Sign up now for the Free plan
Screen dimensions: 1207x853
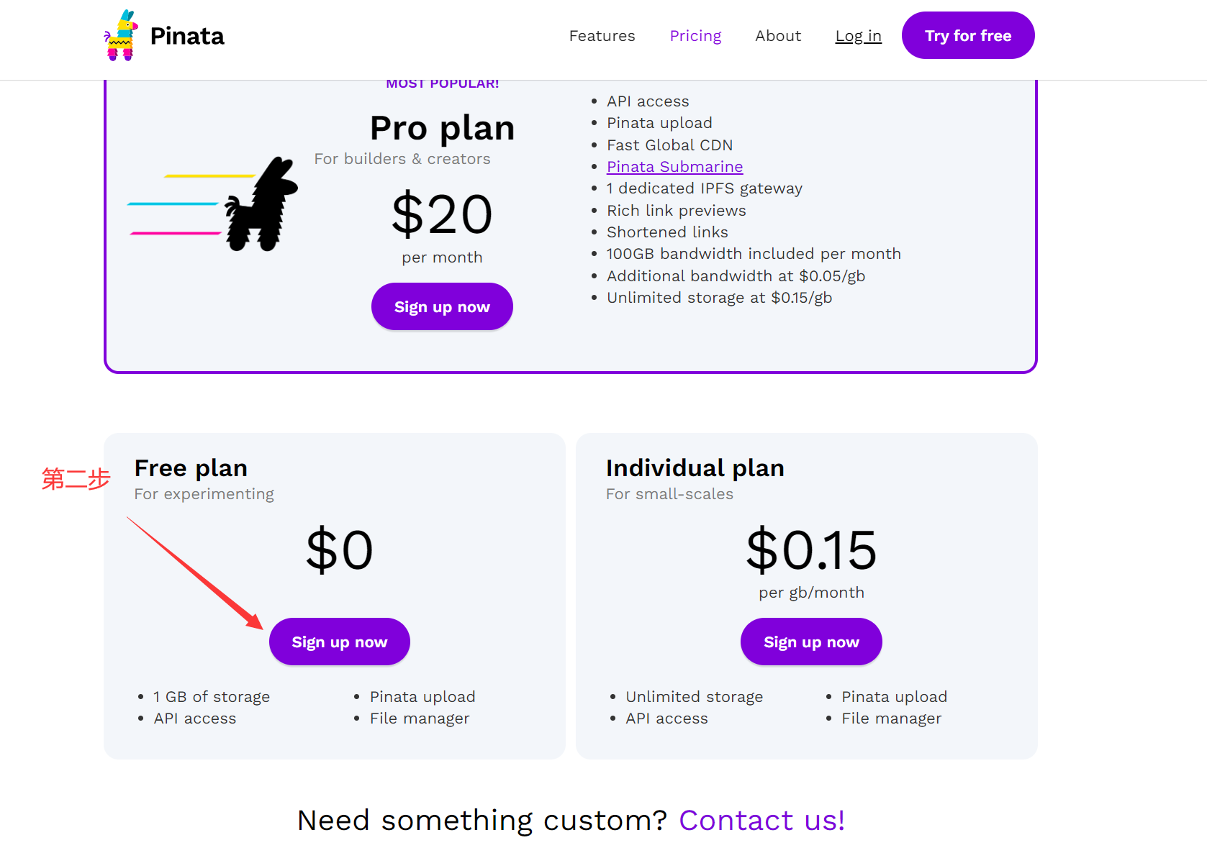click(340, 642)
